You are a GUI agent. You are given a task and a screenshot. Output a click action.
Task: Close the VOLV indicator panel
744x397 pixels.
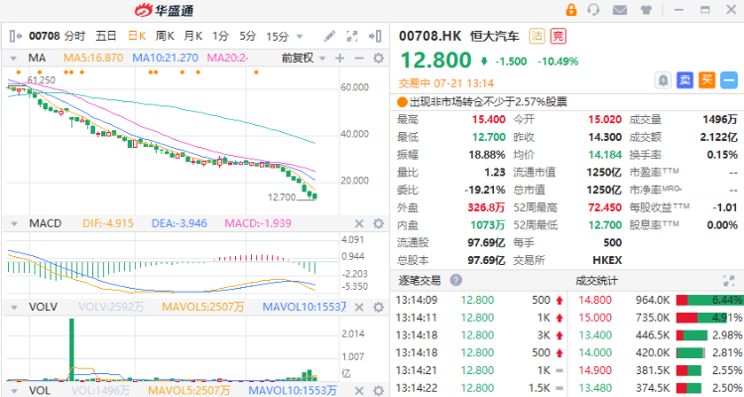tap(359, 308)
